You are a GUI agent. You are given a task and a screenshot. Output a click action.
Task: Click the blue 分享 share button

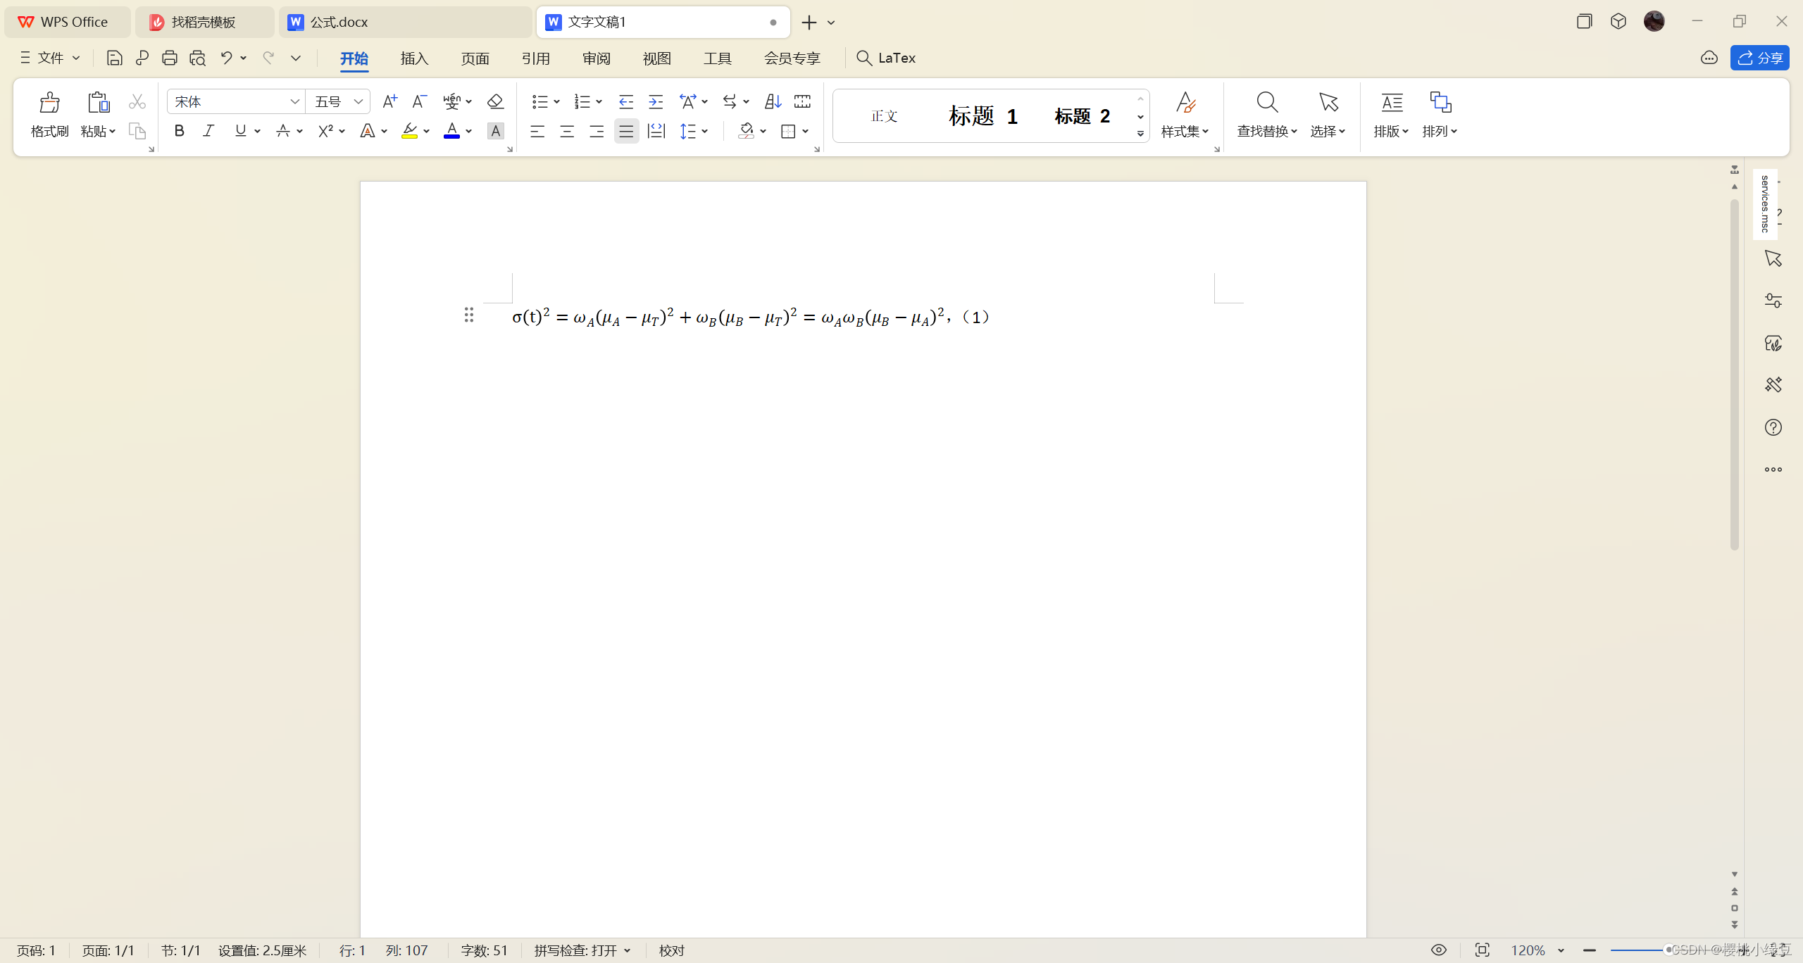click(x=1759, y=58)
